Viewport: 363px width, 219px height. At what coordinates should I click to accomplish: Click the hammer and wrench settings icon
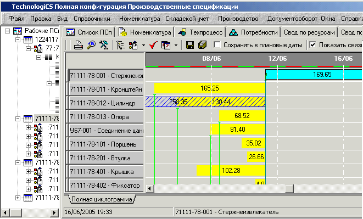click(104, 45)
